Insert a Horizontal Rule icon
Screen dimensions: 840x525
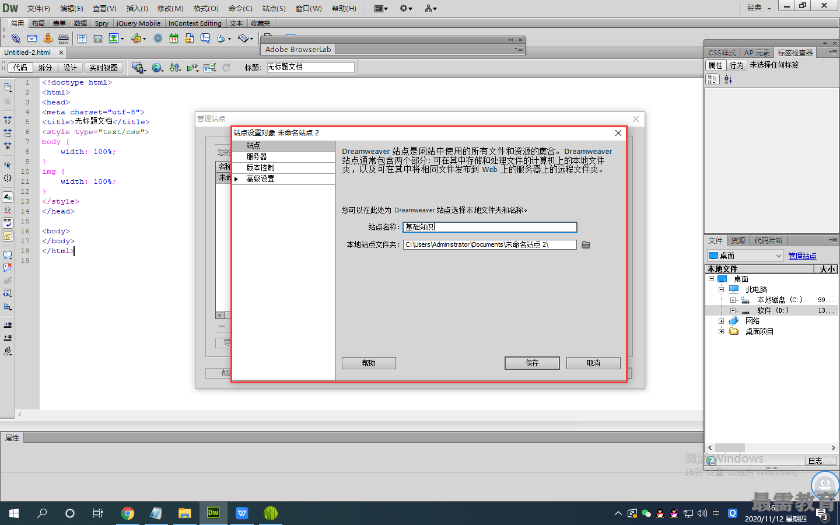[x=64, y=38]
